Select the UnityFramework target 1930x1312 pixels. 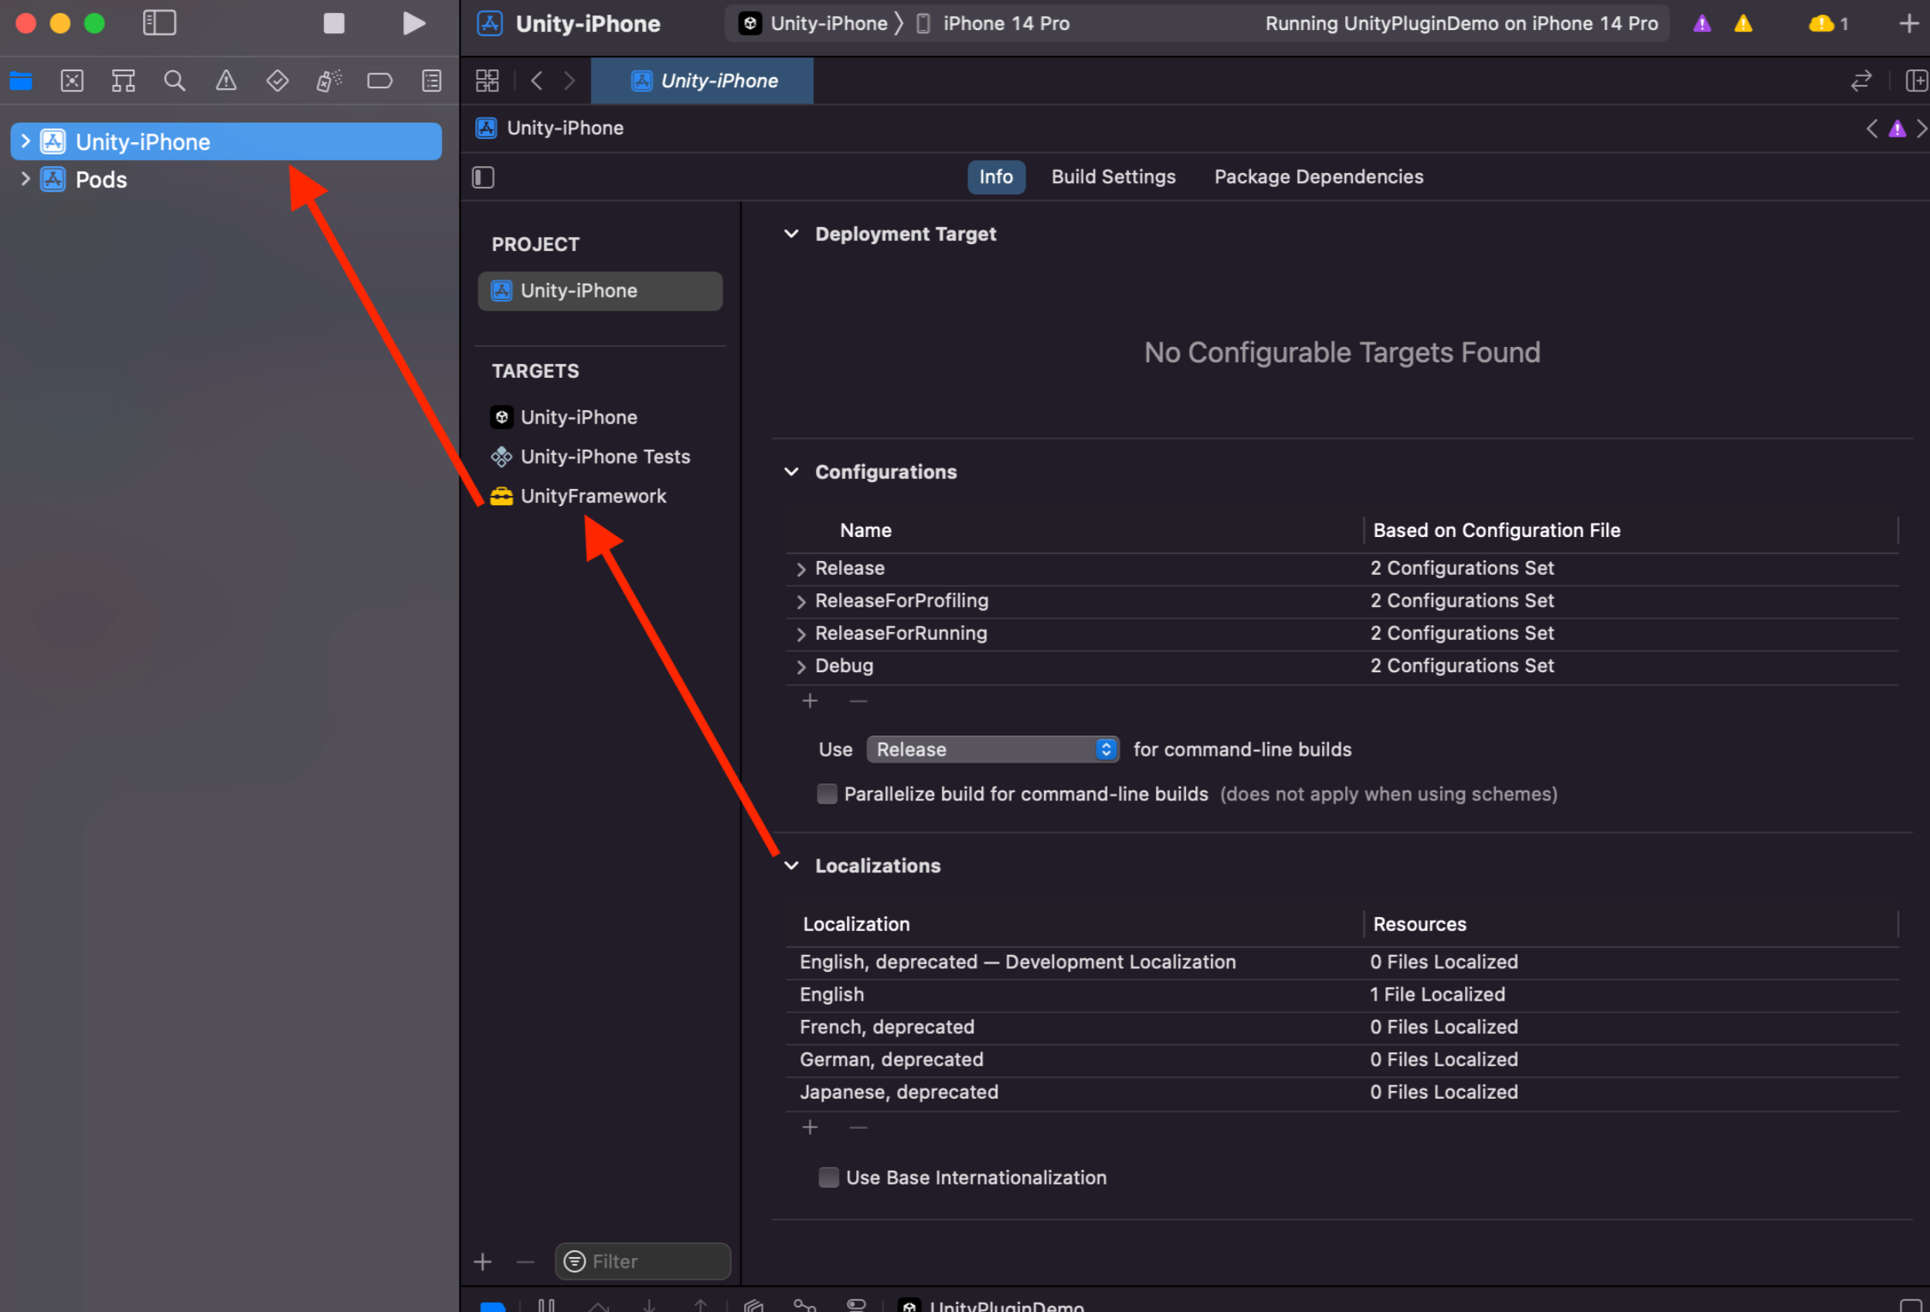(x=593, y=496)
